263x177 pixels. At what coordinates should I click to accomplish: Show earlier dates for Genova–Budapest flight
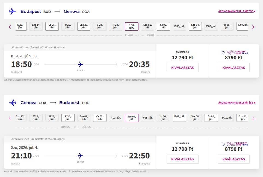pyautogui.click(x=10, y=118)
